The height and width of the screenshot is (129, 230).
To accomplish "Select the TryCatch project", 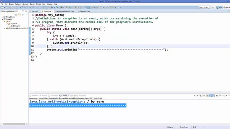I will pyautogui.click(x=9, y=19).
